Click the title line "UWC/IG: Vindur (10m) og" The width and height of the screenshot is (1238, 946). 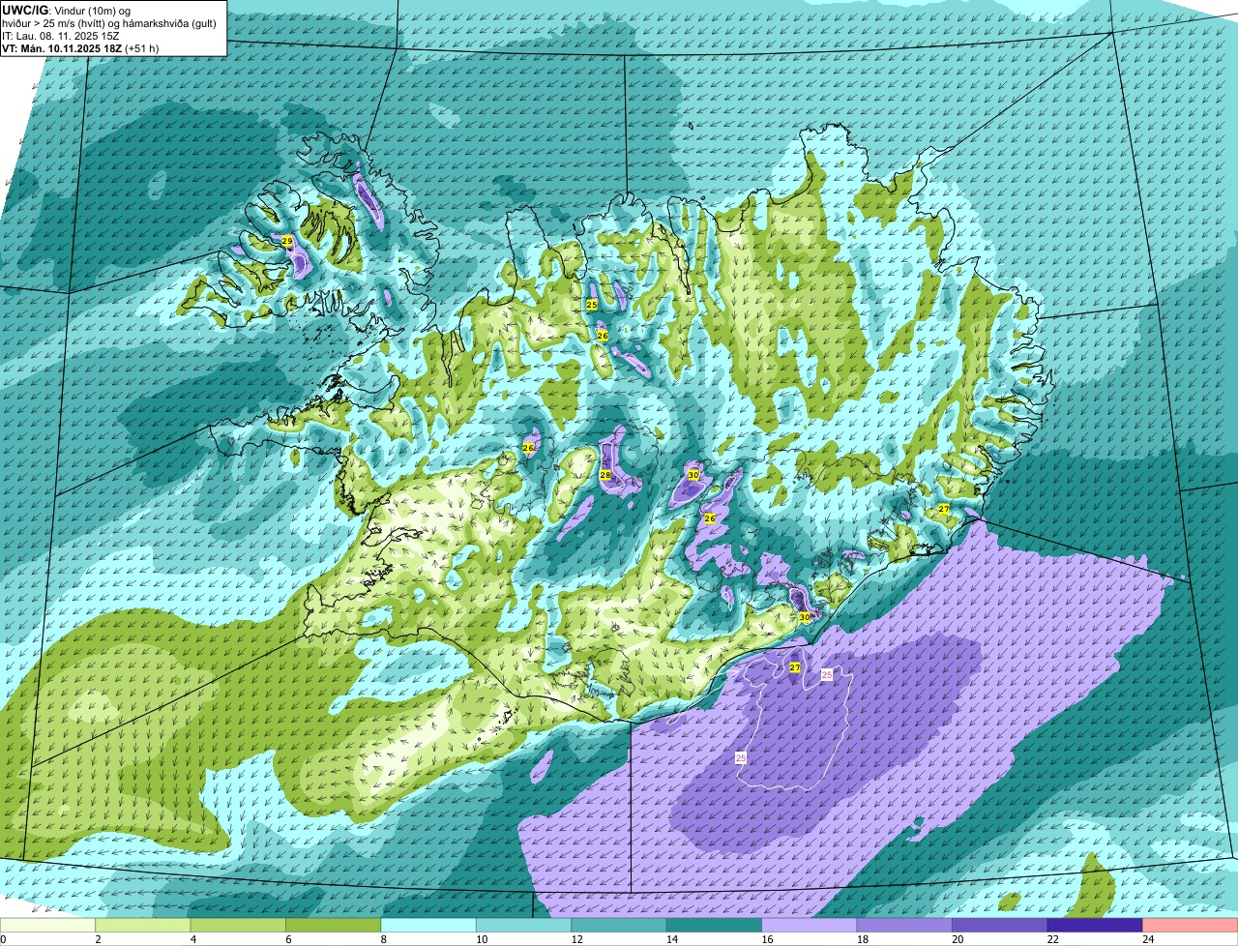67,10
